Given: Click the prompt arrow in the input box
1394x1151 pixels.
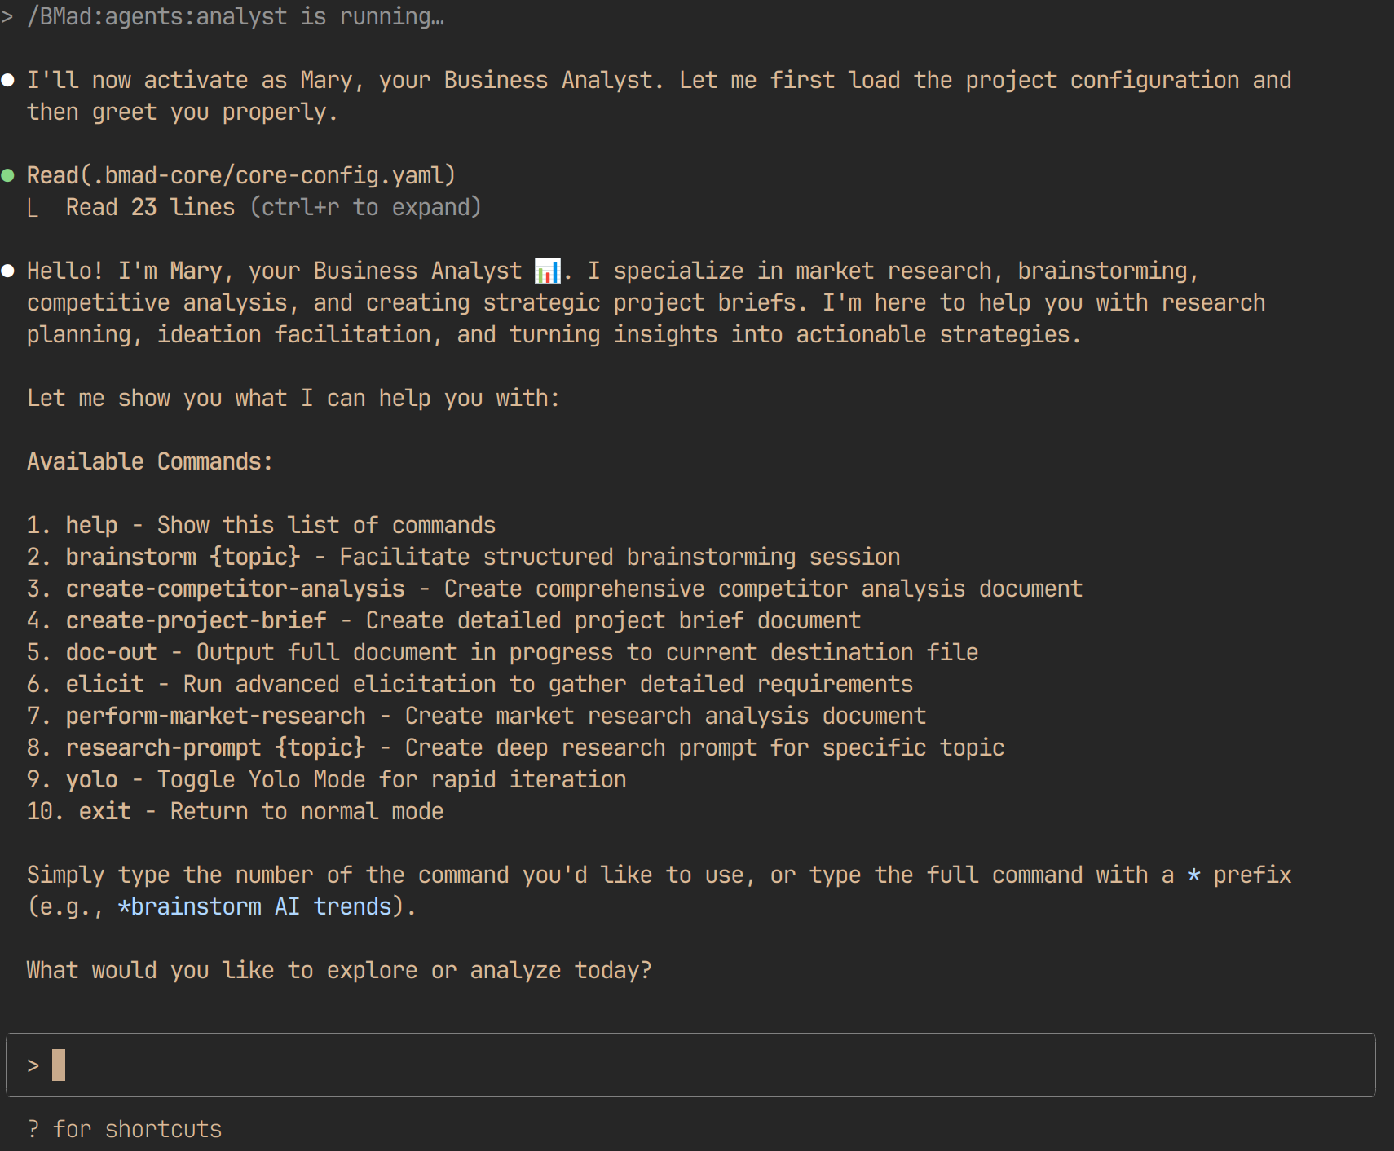Looking at the screenshot, I should [x=33, y=1065].
